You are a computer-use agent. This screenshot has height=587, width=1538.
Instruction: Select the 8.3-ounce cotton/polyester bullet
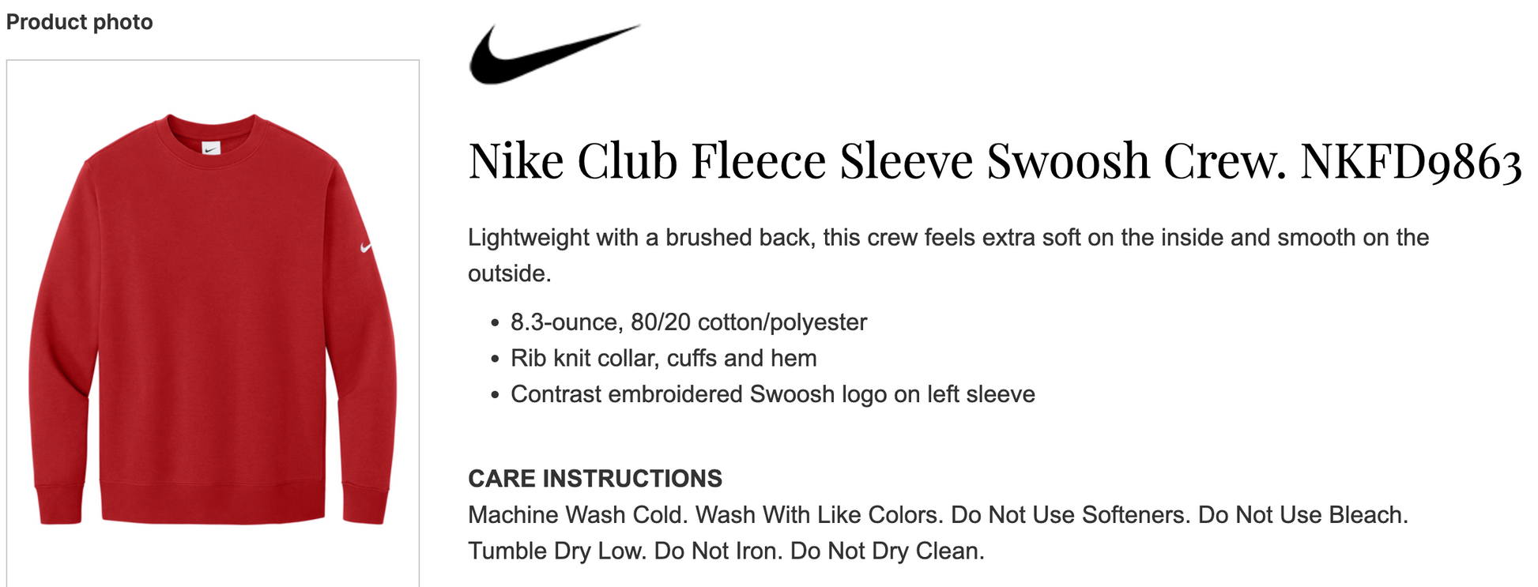click(x=688, y=322)
